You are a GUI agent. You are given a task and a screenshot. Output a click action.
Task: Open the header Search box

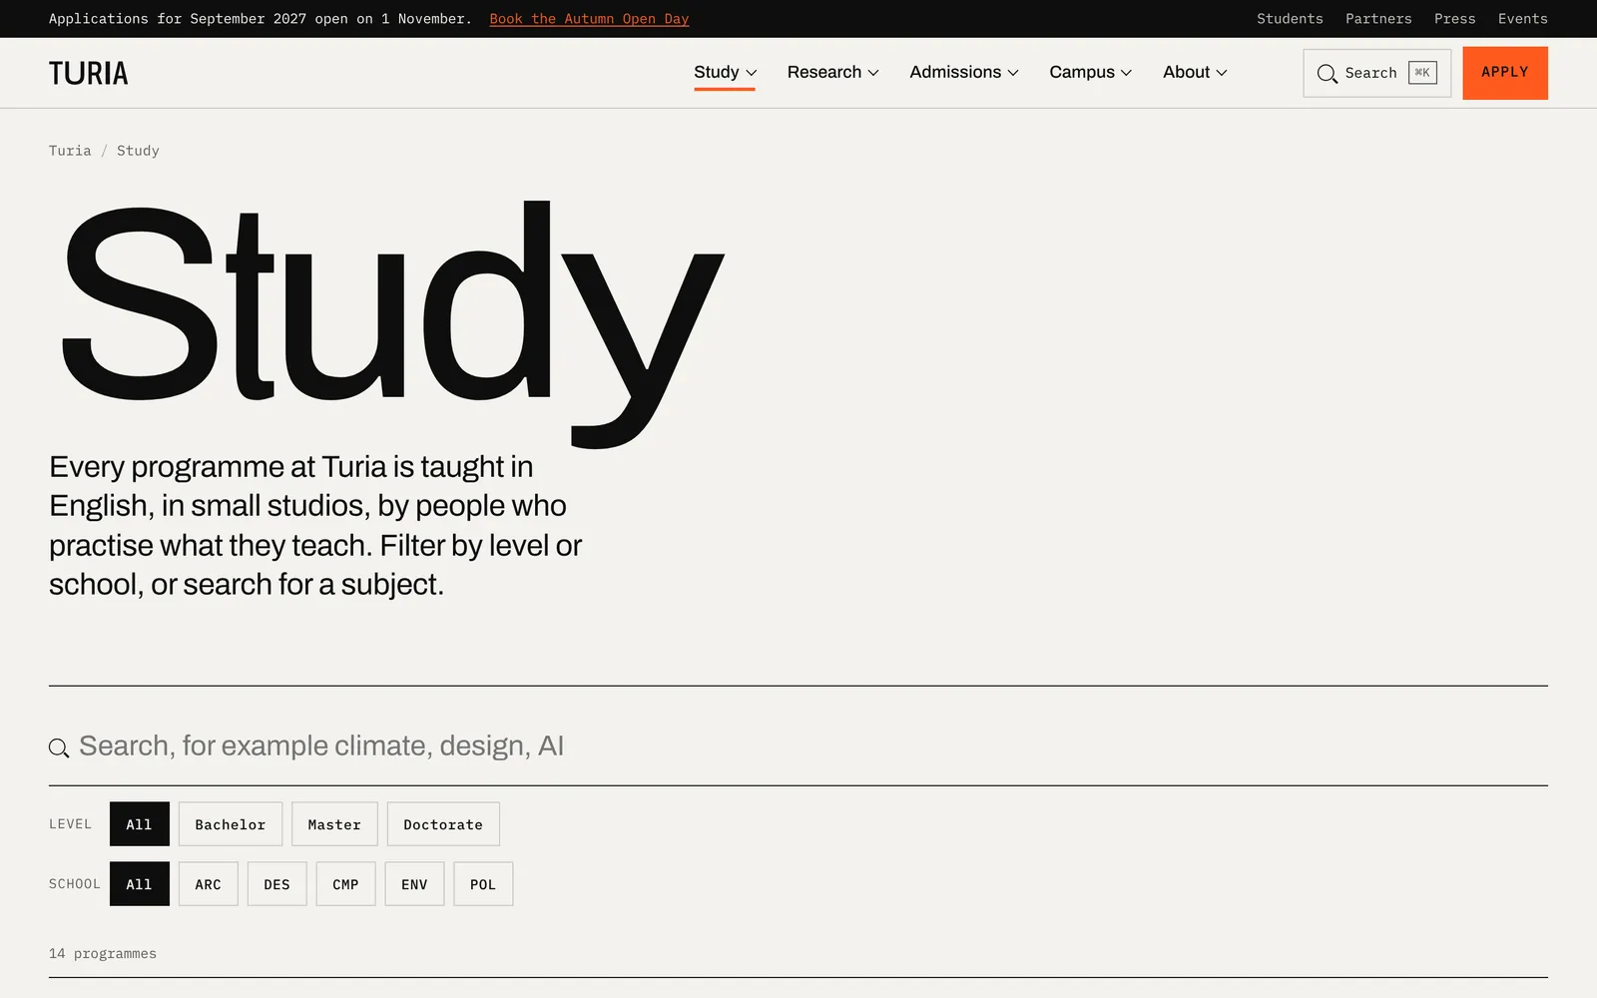pos(1376,73)
